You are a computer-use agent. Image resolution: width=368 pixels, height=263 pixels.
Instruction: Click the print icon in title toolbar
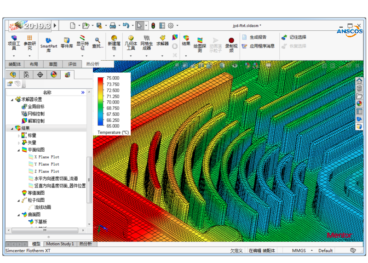112,26
